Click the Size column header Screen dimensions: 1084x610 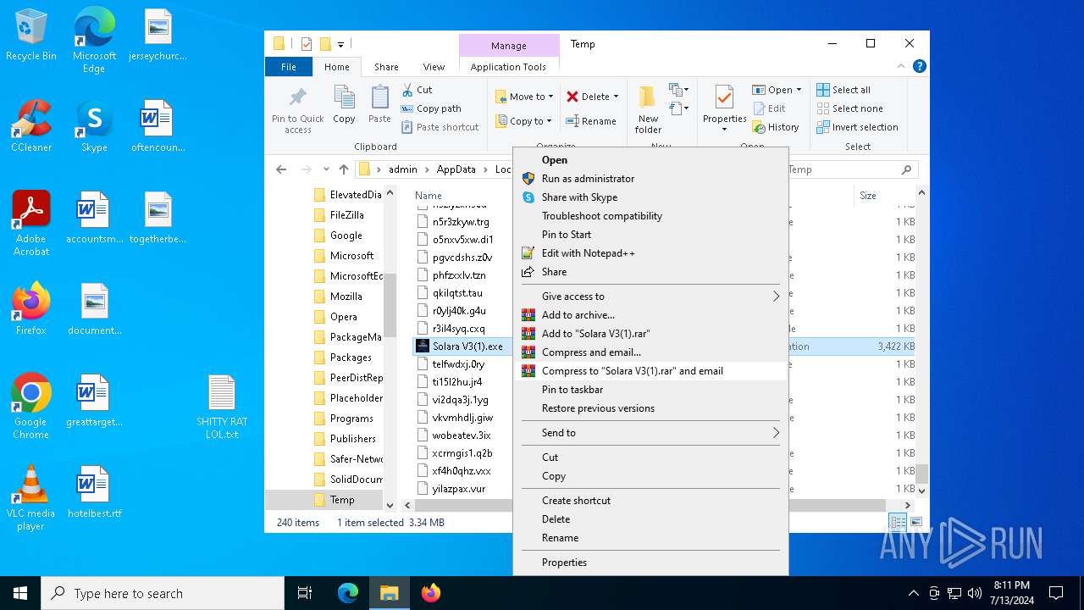pos(868,196)
